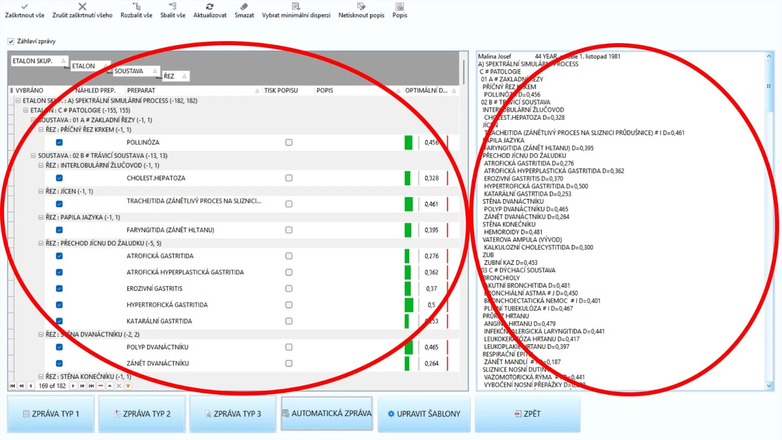Click the Sbalit vše toolbar icon

click(173, 7)
